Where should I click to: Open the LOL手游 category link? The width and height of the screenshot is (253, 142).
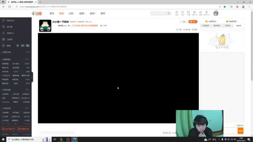[x=5, y=116]
